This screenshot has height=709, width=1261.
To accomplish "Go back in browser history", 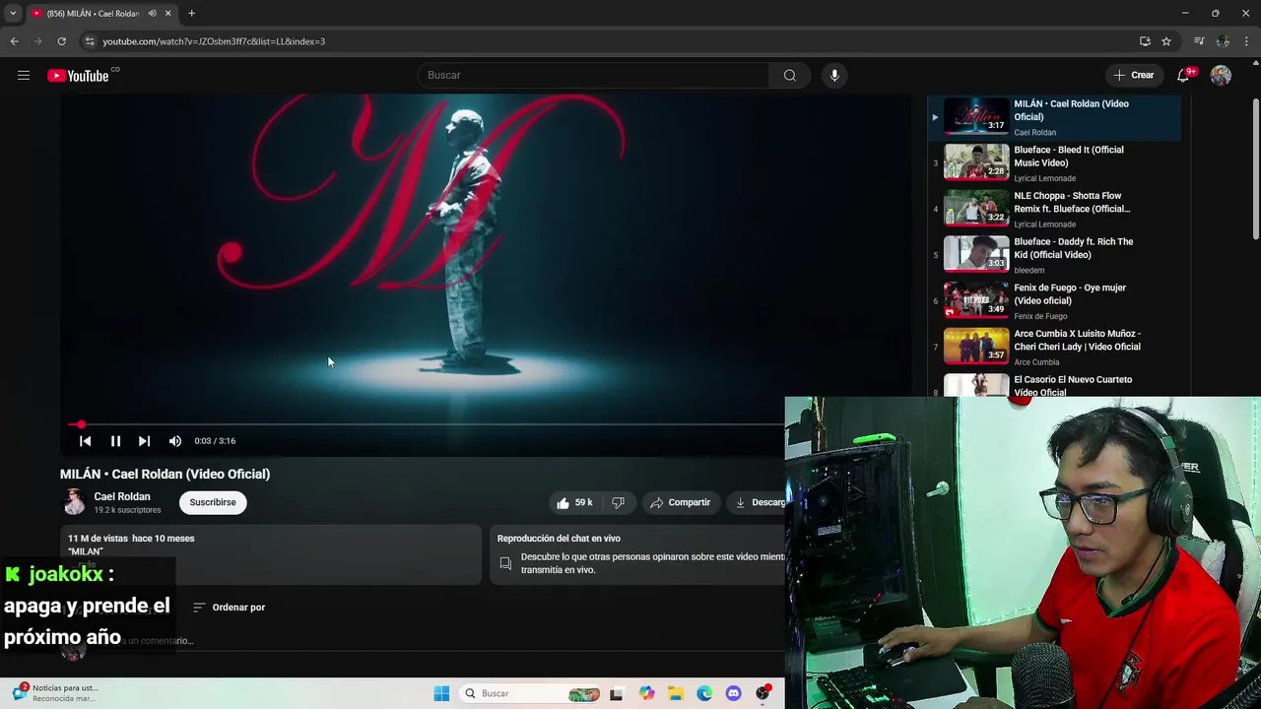I will click(14, 41).
